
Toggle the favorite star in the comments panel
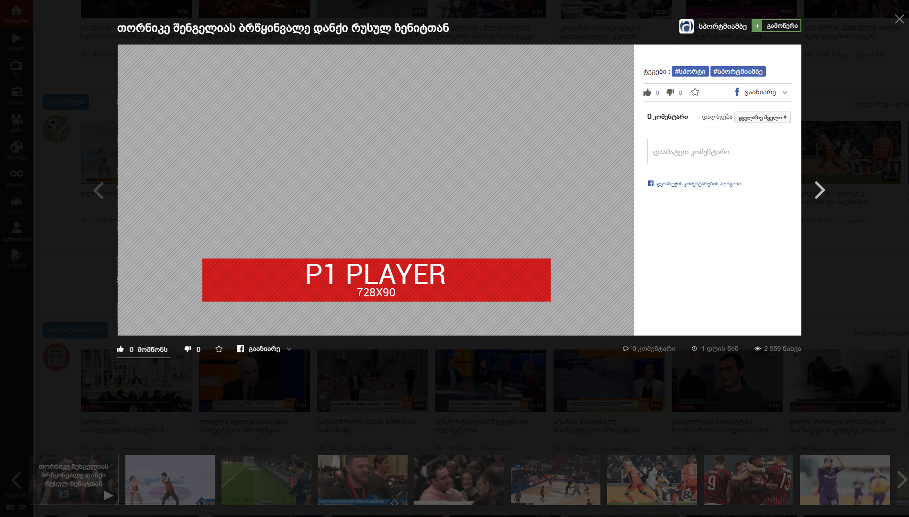click(695, 92)
